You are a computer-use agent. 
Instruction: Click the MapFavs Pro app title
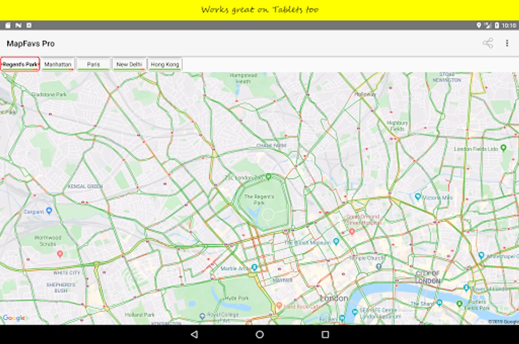pyautogui.click(x=31, y=44)
